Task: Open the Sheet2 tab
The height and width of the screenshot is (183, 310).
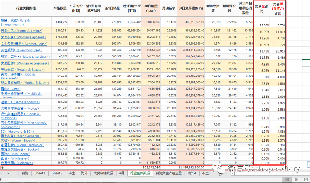Action: [57, 173]
